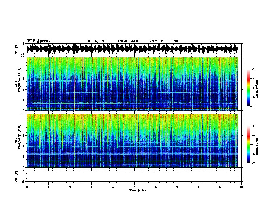The image size is (272, 210).
Task: Click the "ch.1(V)" axis label
Action: click(x=16, y=49)
